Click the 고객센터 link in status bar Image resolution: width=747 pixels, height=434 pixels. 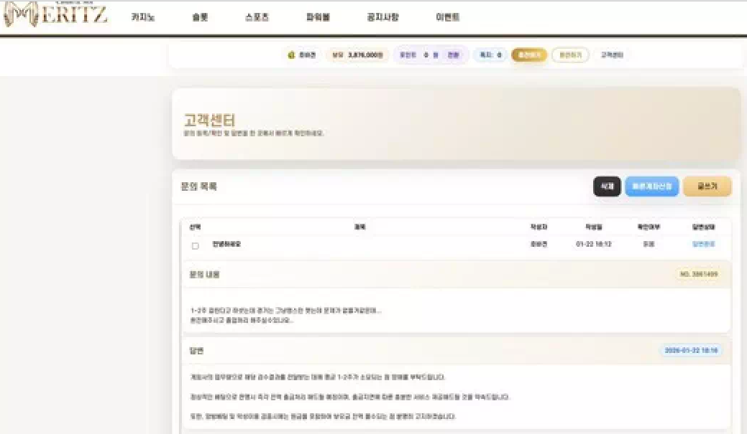(x=612, y=55)
